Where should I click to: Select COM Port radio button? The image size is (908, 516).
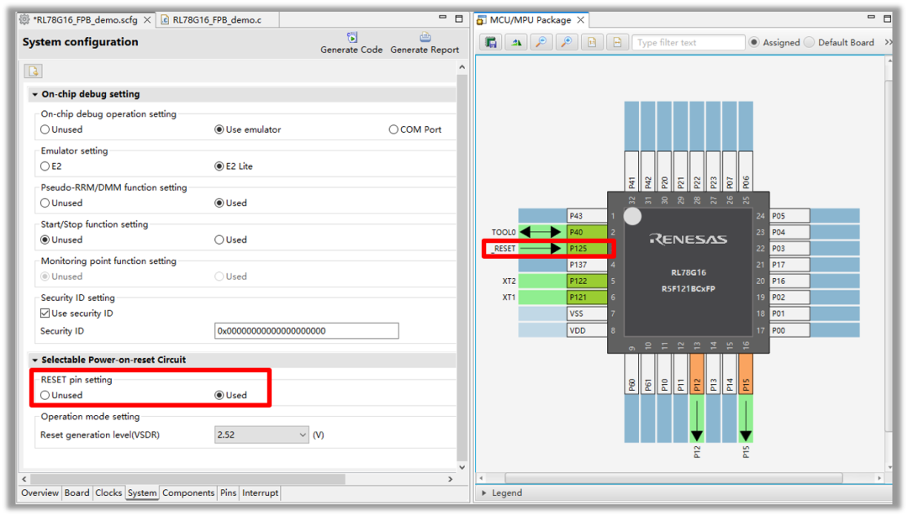coord(393,129)
